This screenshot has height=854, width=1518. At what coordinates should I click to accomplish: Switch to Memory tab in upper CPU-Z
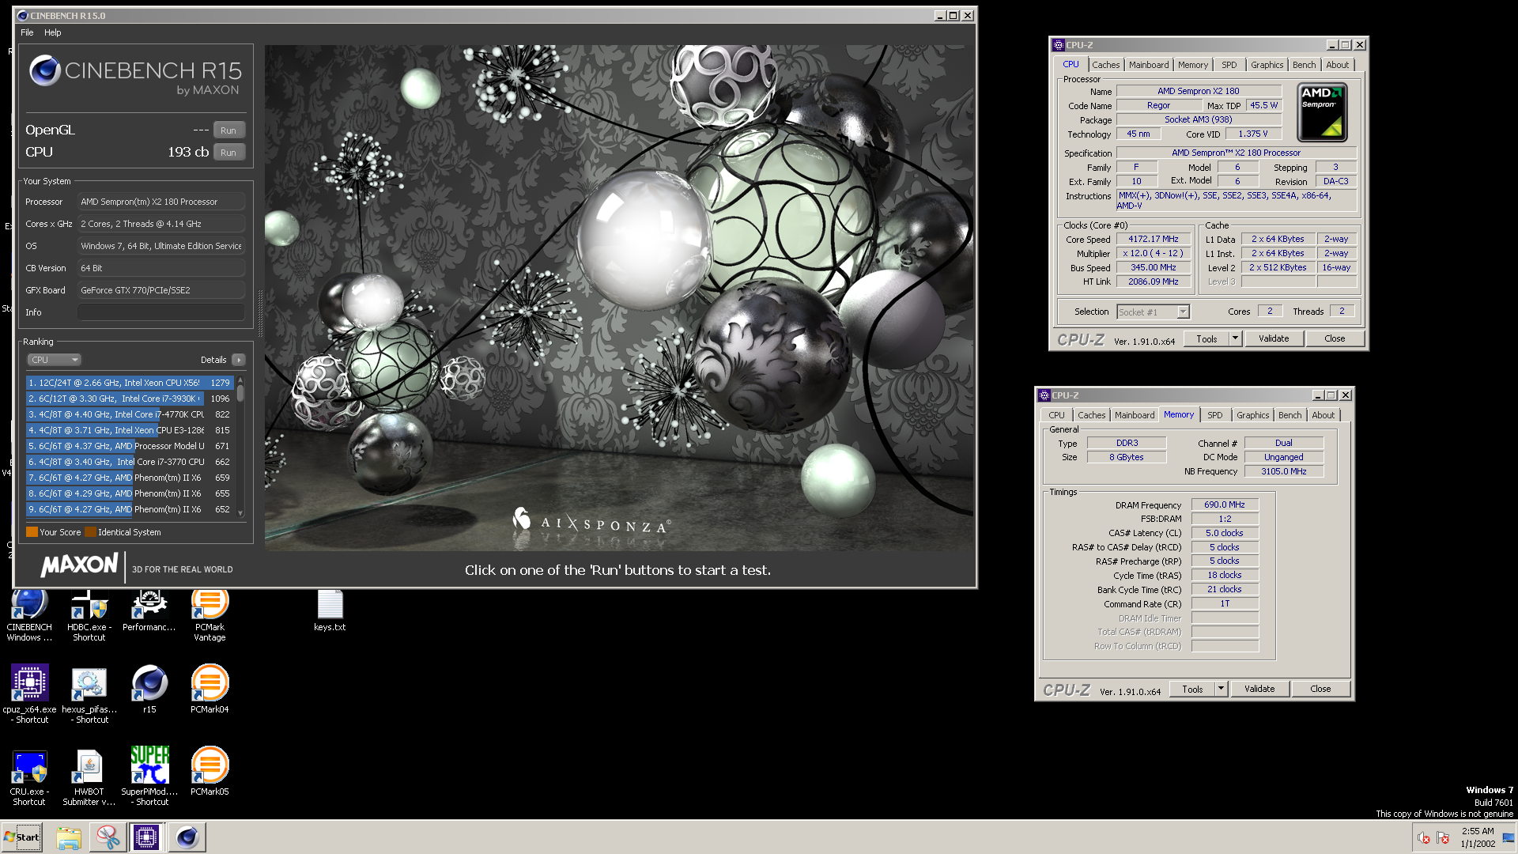point(1192,65)
